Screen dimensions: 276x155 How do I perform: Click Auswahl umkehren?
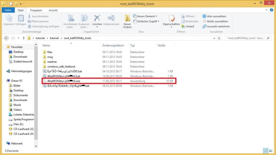pos(216,26)
